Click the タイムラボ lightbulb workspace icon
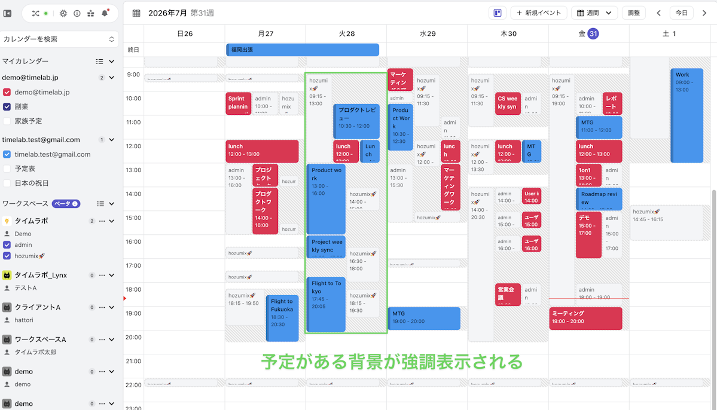This screenshot has width=717, height=410. (7, 221)
